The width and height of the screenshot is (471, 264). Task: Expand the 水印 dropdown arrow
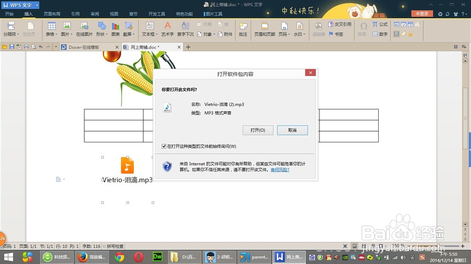[304, 34]
